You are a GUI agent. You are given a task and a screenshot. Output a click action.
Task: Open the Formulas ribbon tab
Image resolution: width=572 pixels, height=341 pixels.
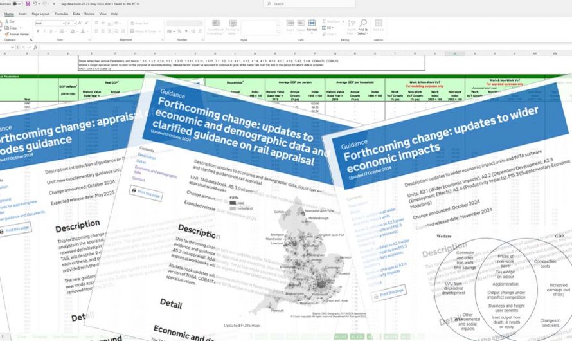point(61,14)
